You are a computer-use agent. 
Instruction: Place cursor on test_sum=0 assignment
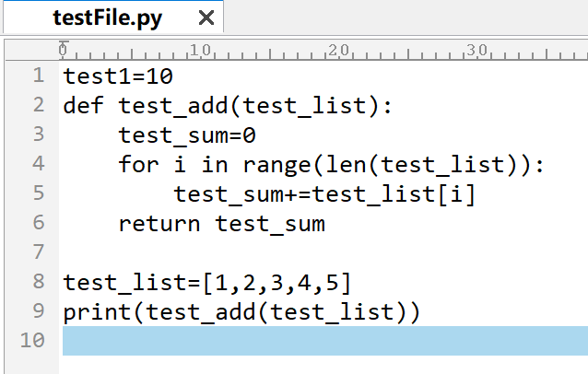[186, 135]
